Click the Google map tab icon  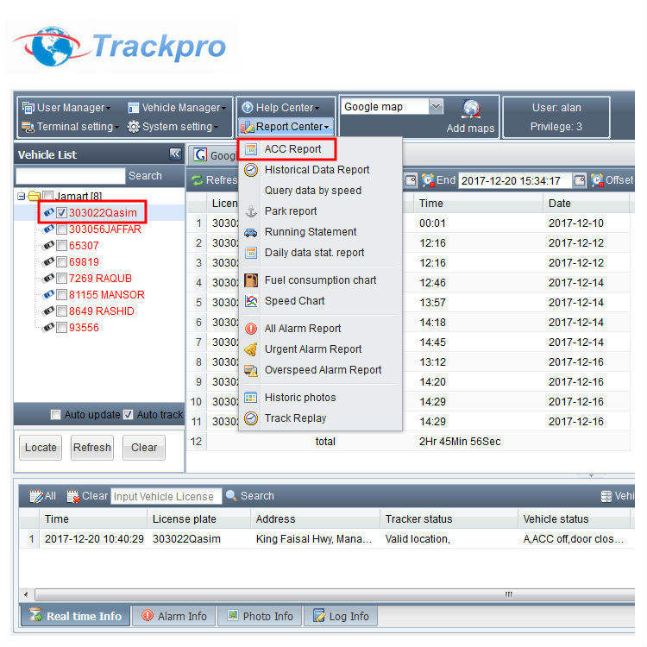200,155
